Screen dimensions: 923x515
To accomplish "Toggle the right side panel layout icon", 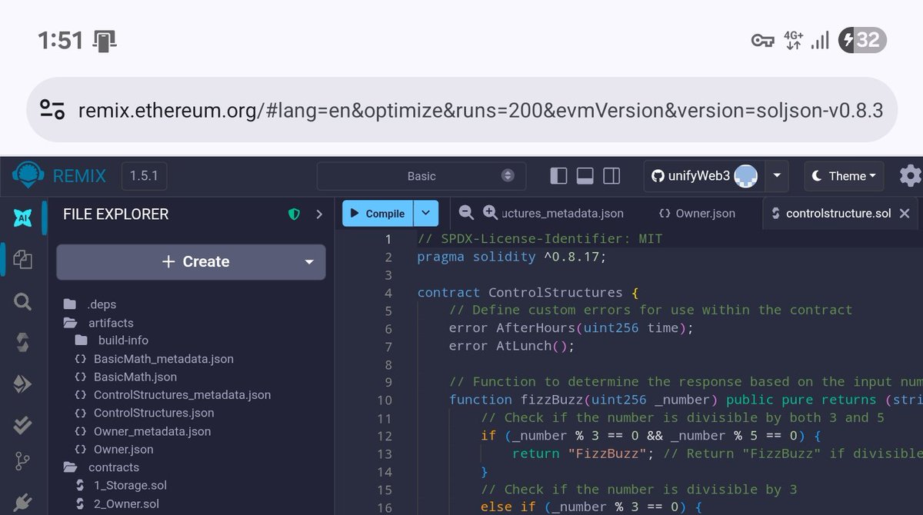I will click(x=611, y=176).
